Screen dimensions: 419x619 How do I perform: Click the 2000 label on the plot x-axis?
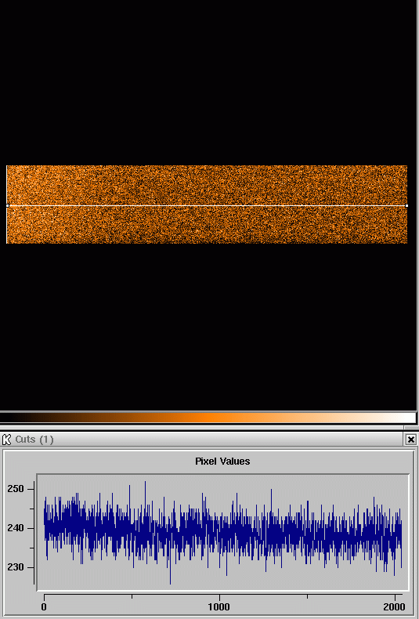(x=395, y=606)
